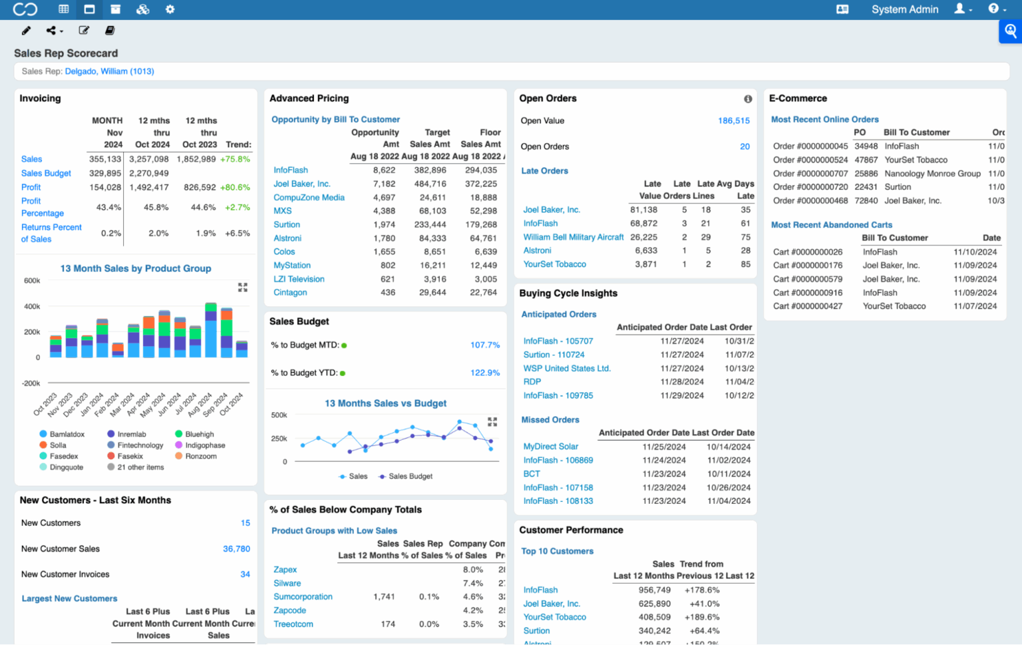Image resolution: width=1022 pixels, height=645 pixels.
Task: Click the Sales Rep filter field
Action: (x=511, y=71)
